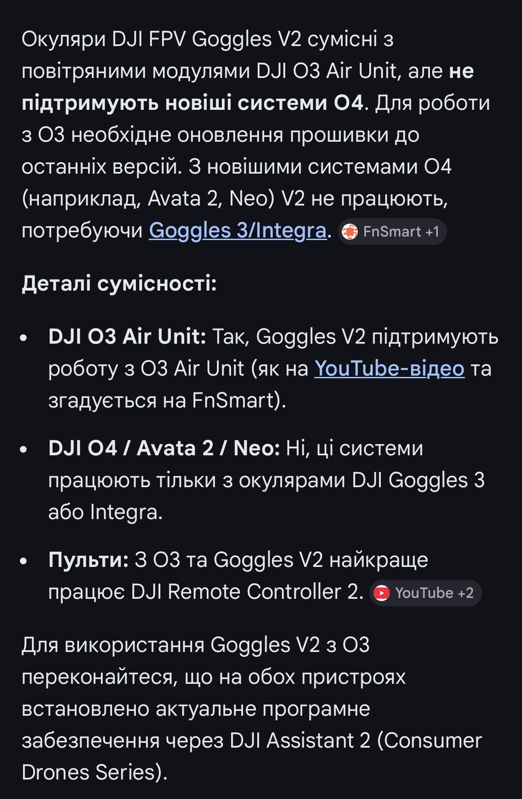Open the YouTube-відео link
The image size is (522, 799).
tap(389, 368)
